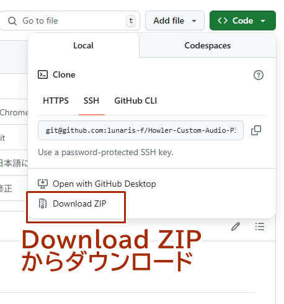This screenshot has height=304, width=284.
Task: Click the ZIP file icon
Action: (x=43, y=203)
